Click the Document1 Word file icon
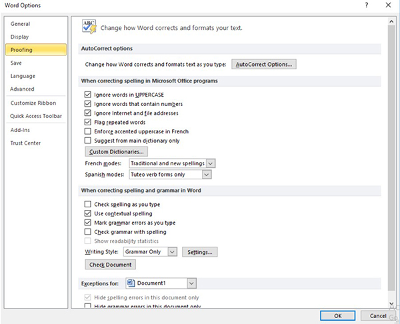This screenshot has height=324, width=400. point(131,283)
